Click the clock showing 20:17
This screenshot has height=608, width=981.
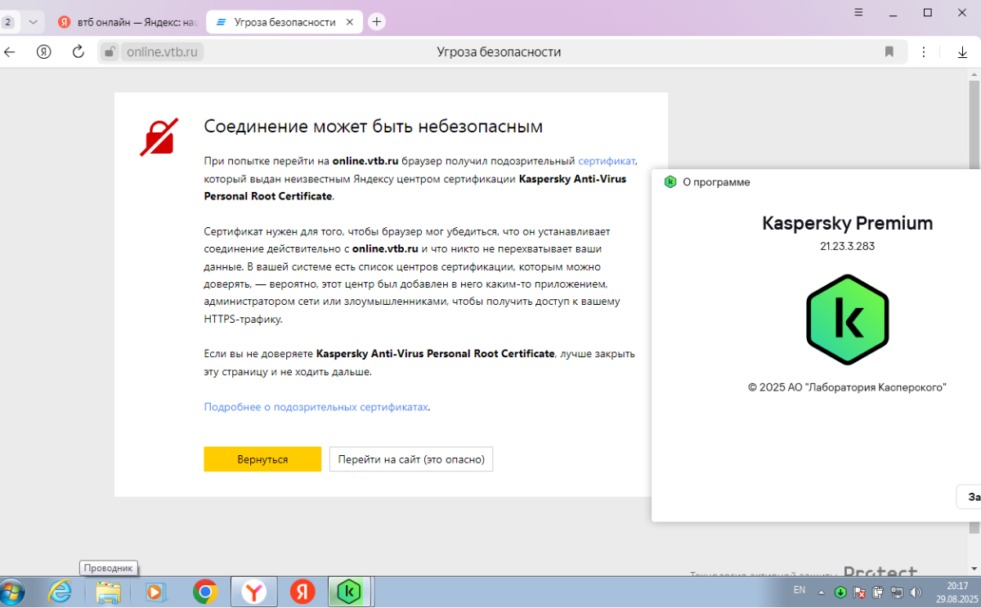pos(956,585)
